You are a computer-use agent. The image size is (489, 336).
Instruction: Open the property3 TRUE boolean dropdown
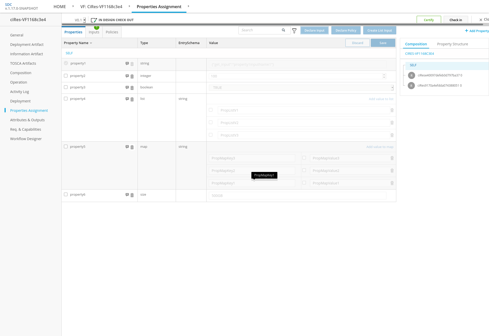pos(392,88)
